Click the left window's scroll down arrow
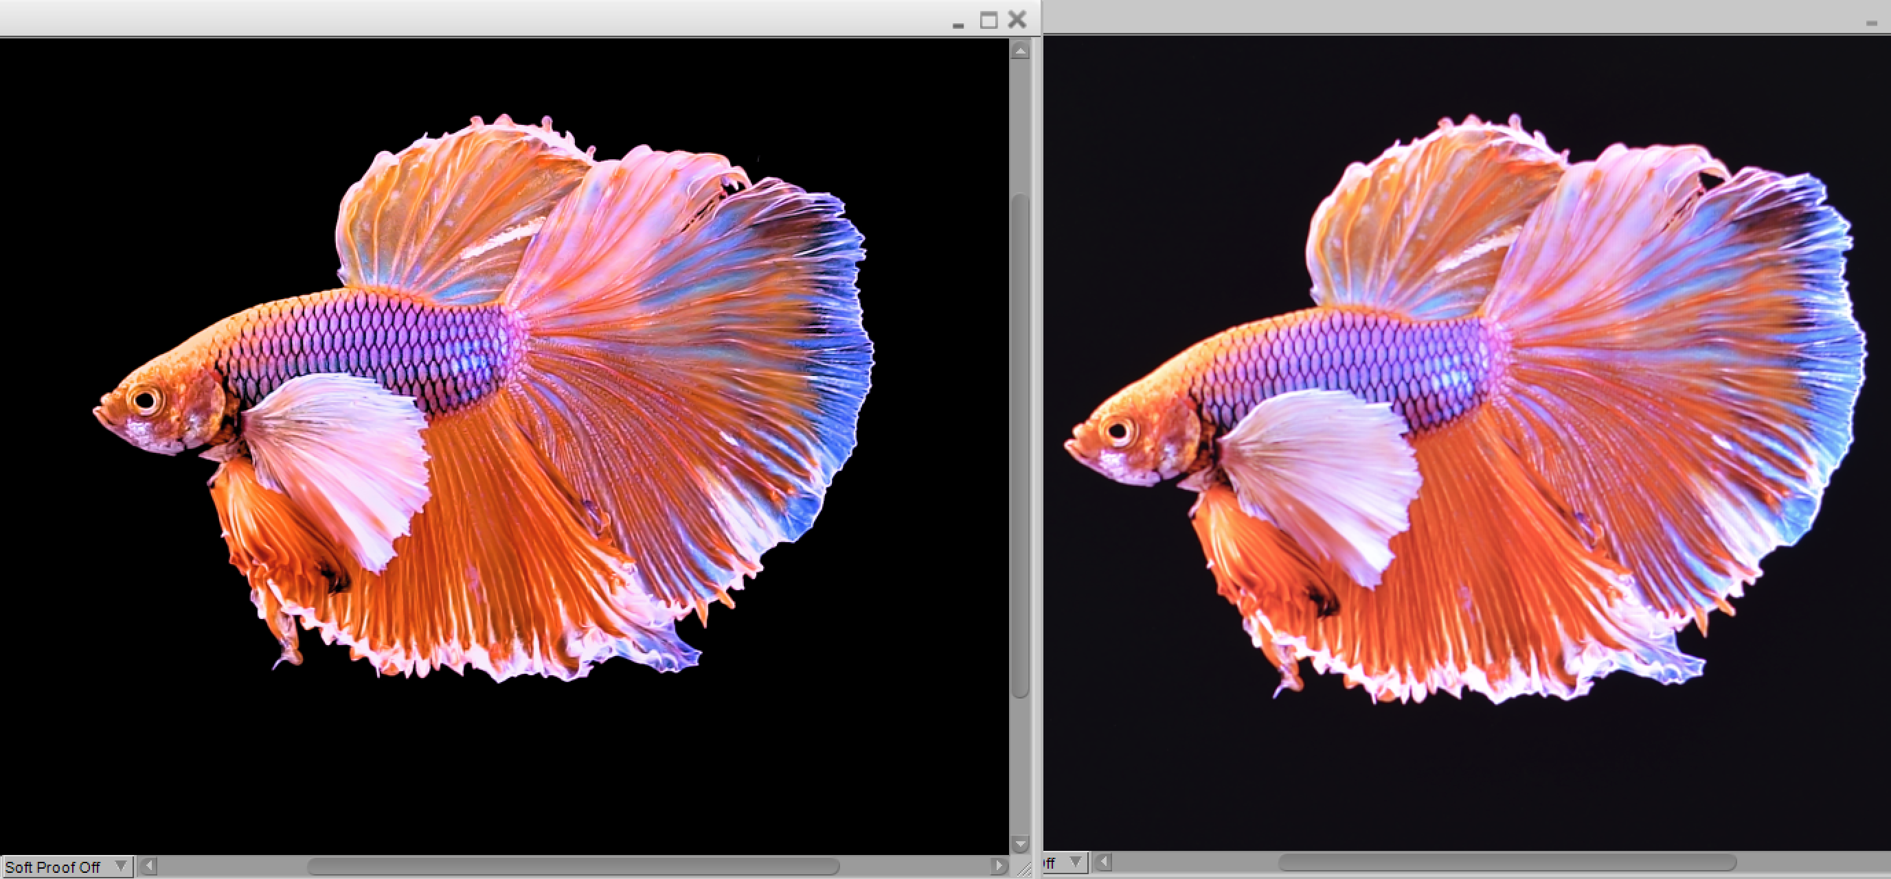Image resolution: width=1891 pixels, height=879 pixels. [1019, 844]
